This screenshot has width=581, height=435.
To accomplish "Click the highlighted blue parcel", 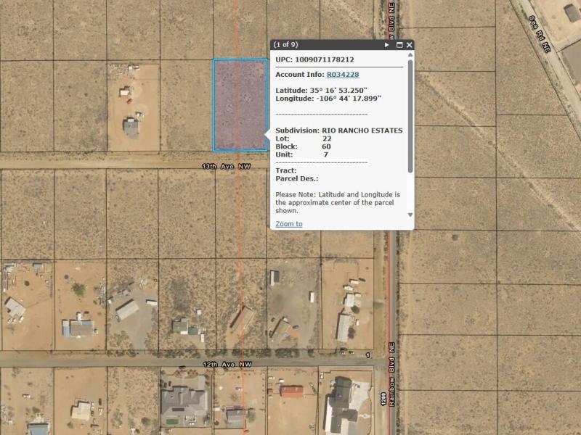I will (x=240, y=105).
